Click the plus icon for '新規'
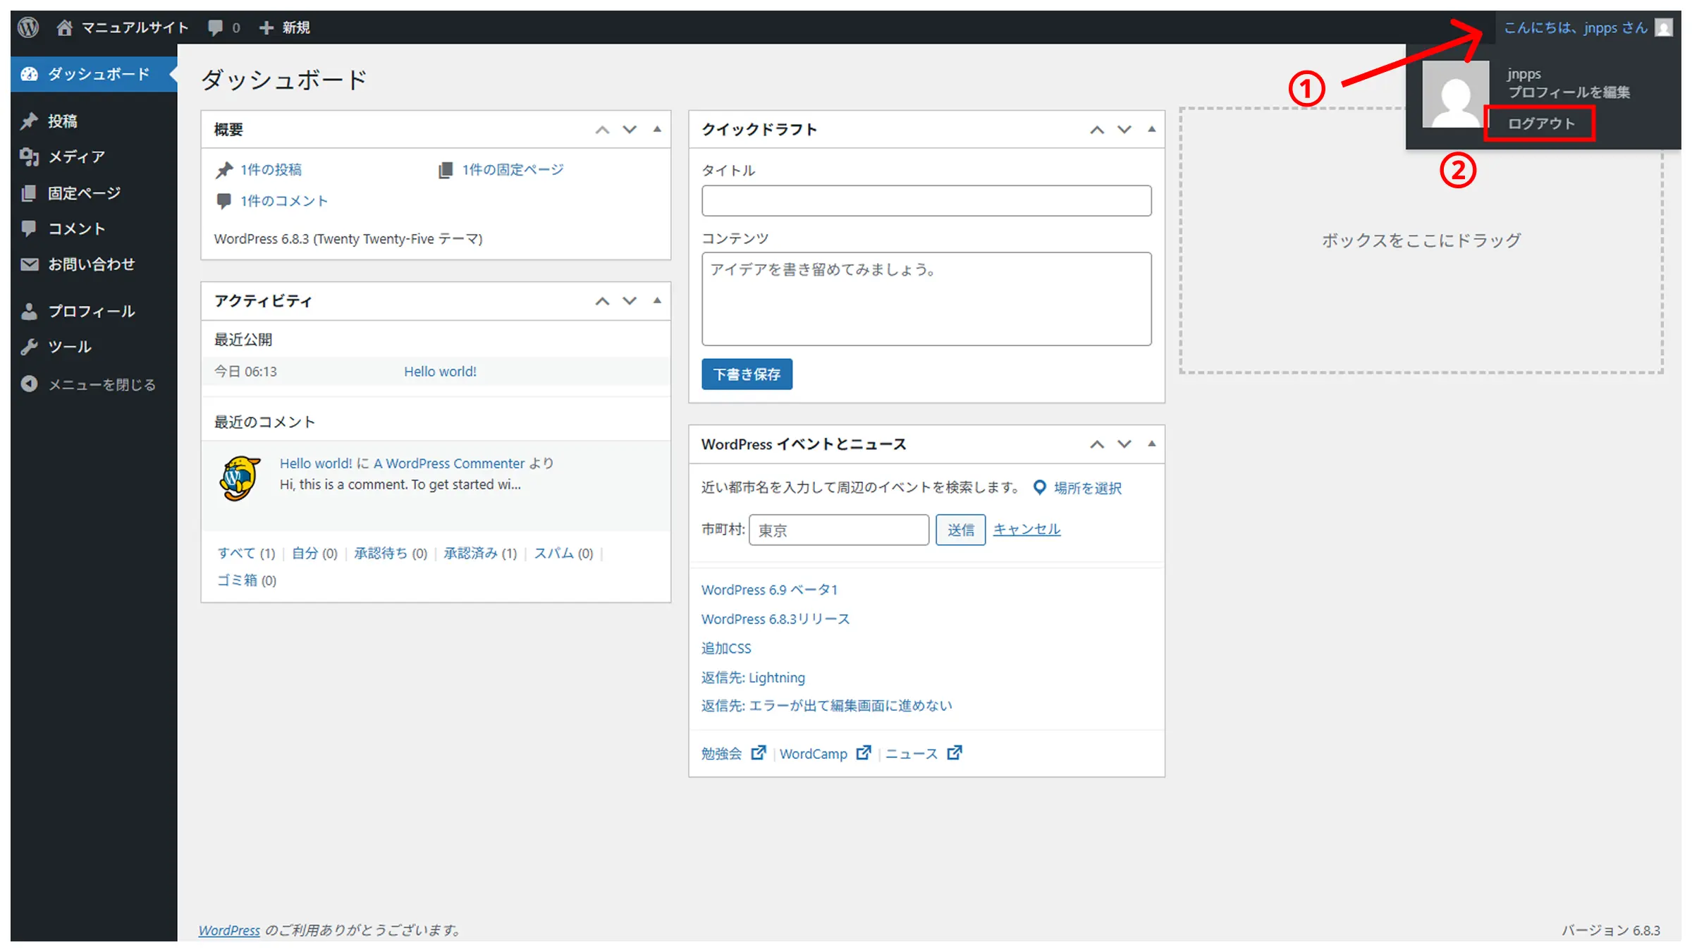This screenshot has width=1692, height=952. (266, 28)
